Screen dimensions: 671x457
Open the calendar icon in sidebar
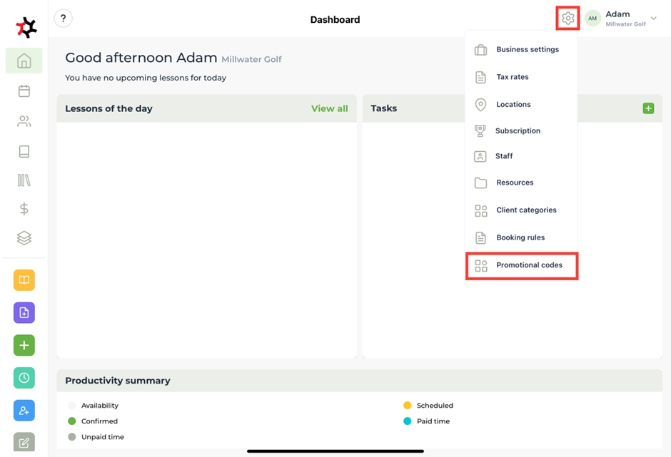click(x=24, y=91)
